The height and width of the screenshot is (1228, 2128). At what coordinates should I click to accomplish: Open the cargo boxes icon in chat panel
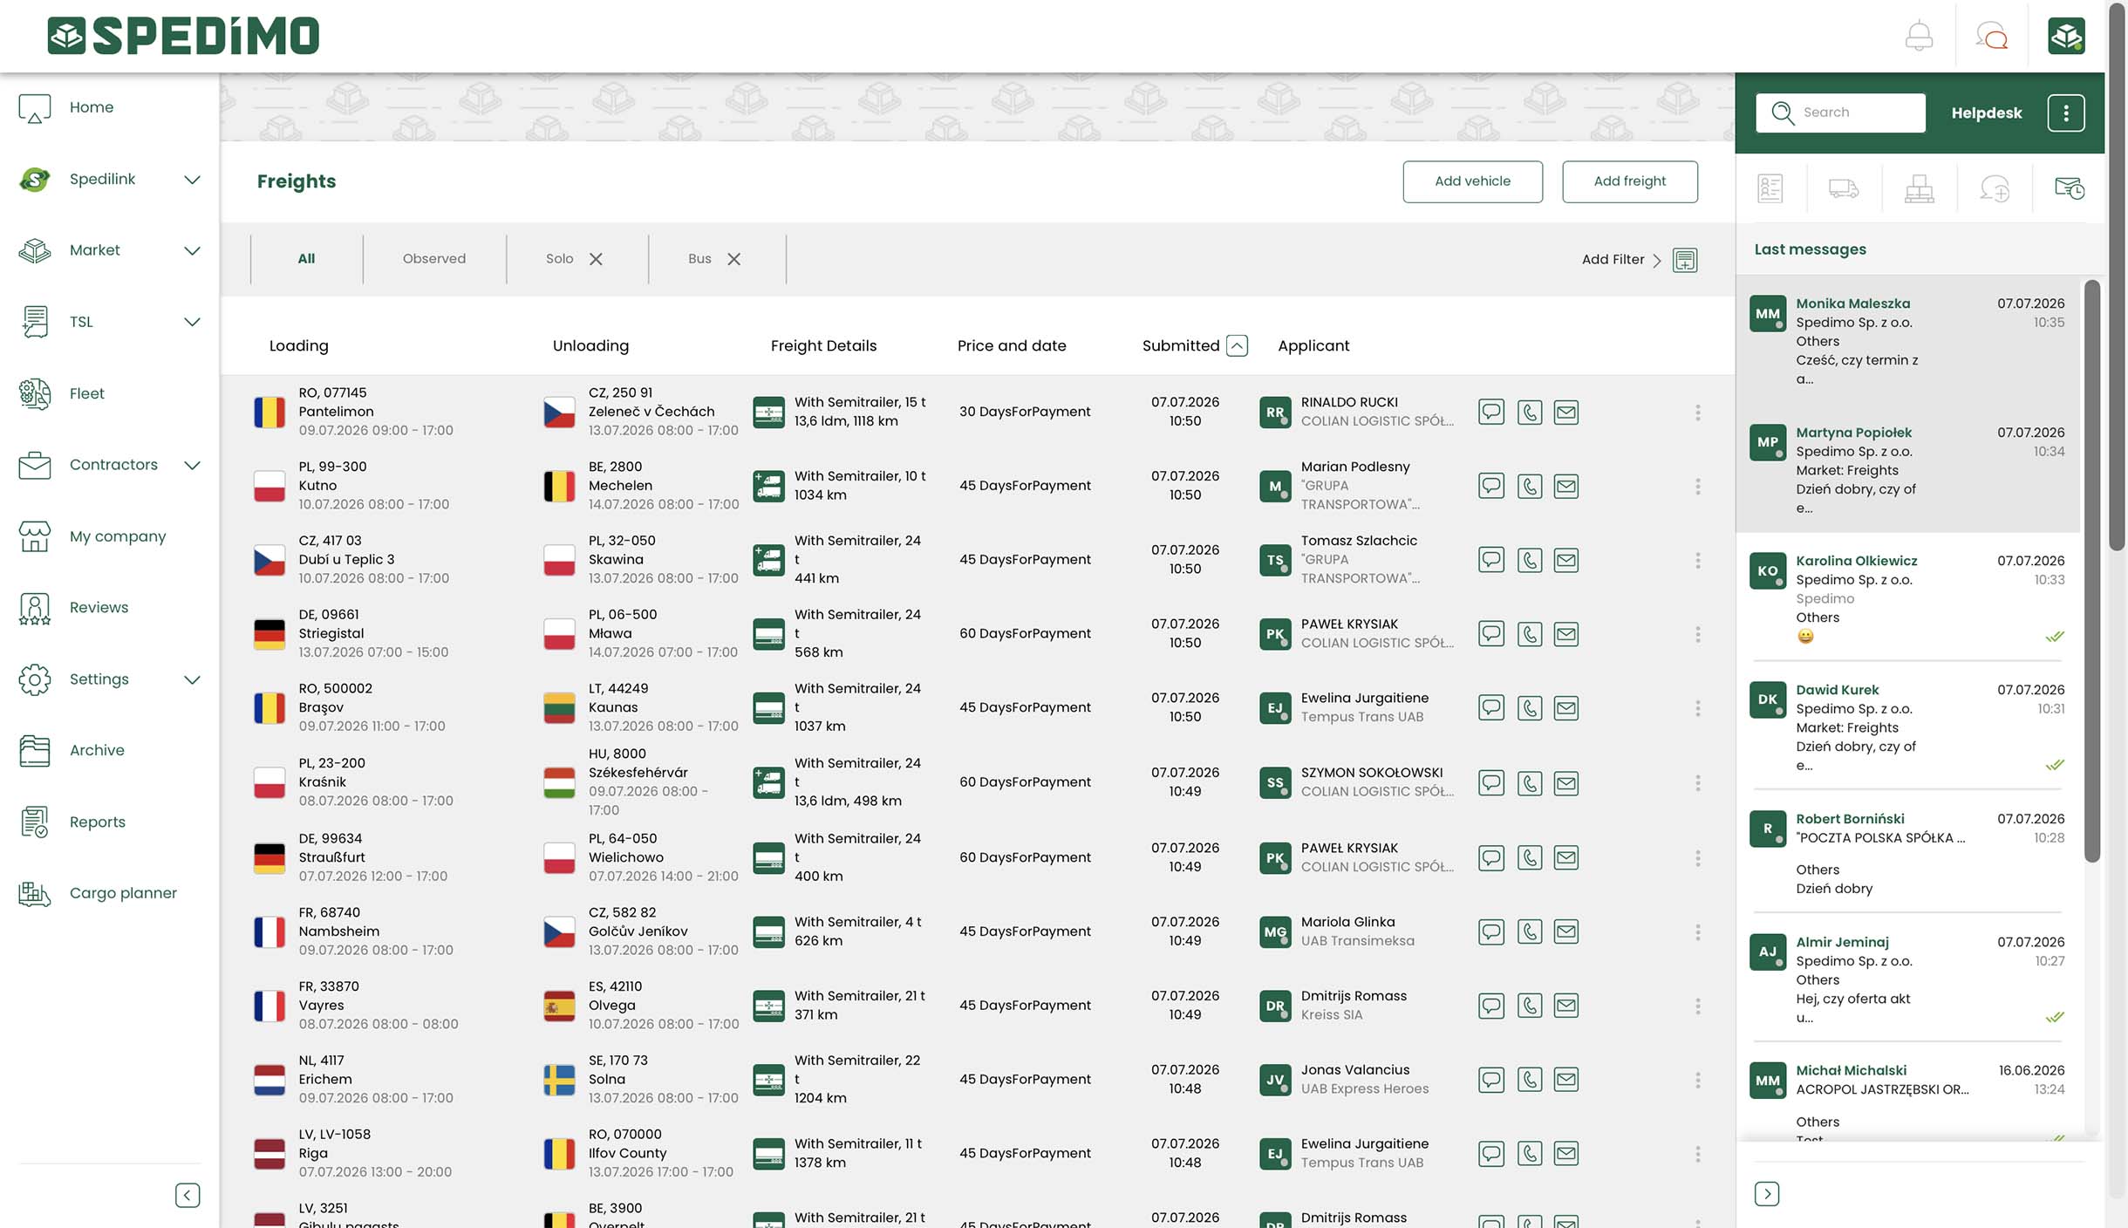pos(1919,188)
